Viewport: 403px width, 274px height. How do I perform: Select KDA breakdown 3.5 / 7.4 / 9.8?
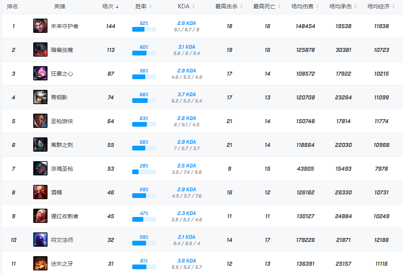point(186,172)
